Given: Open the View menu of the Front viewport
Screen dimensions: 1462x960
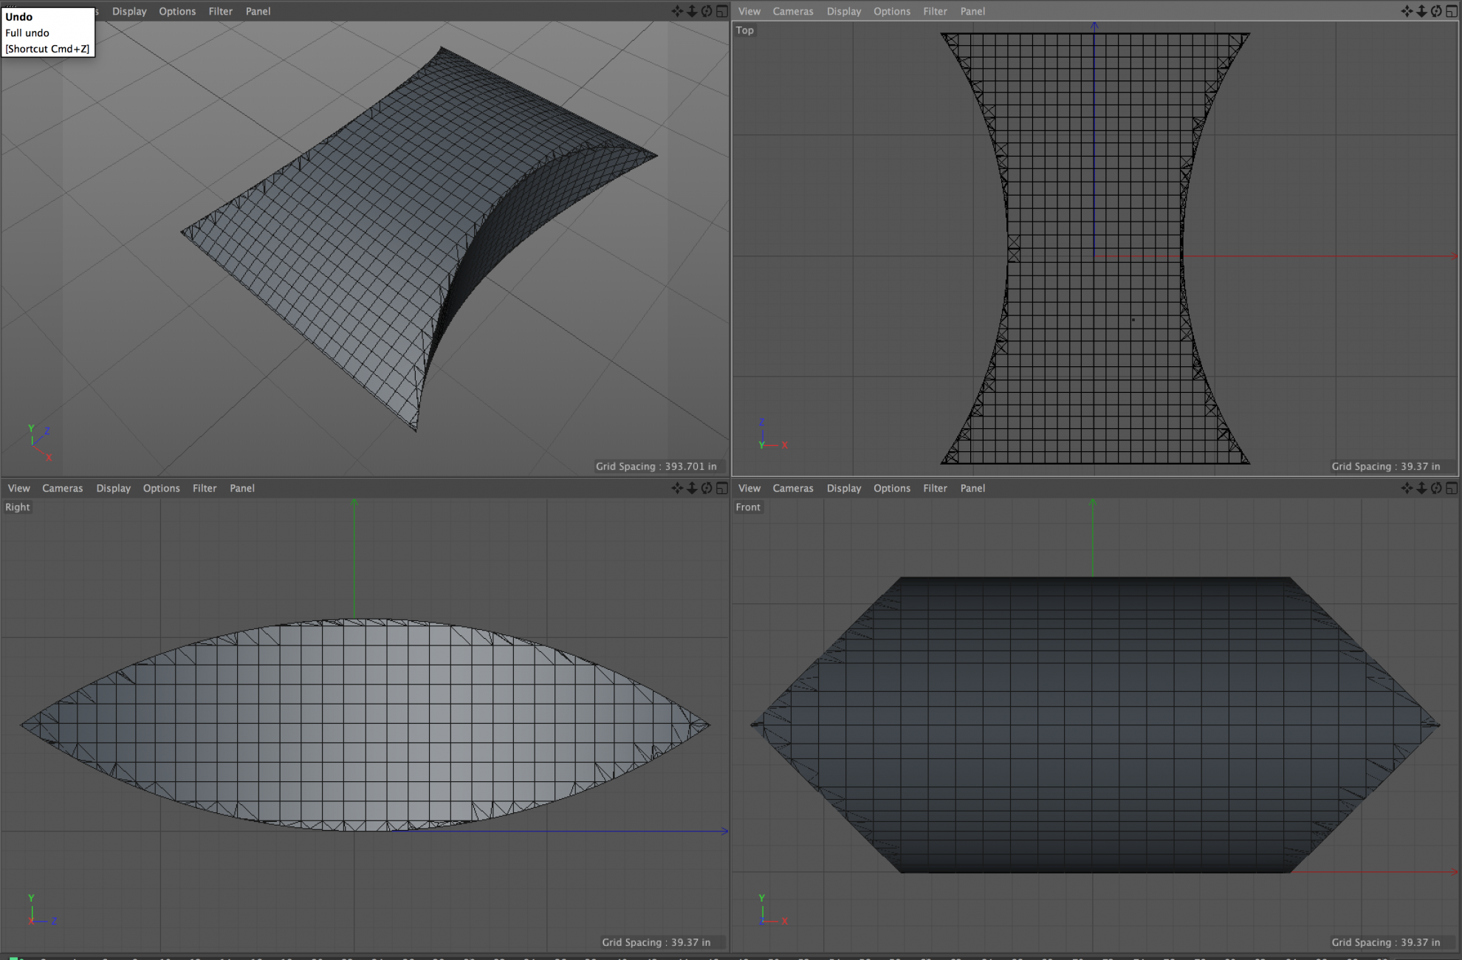Looking at the screenshot, I should point(749,488).
